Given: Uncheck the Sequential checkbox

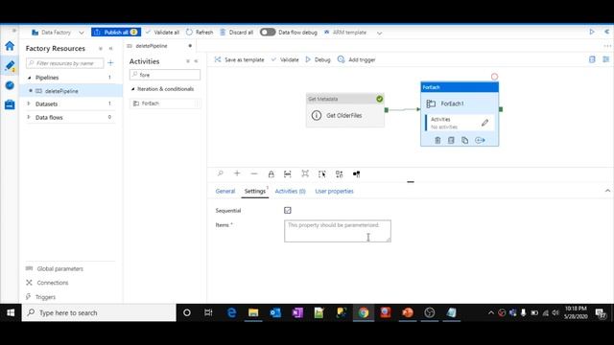Looking at the screenshot, I should (288, 211).
